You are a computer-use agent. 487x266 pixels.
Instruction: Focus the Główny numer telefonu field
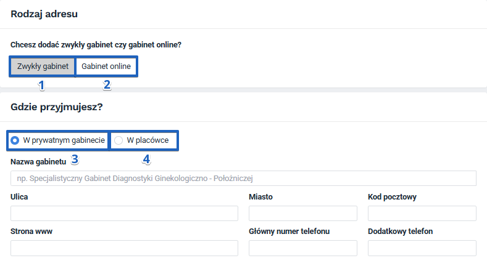[x=302, y=248]
